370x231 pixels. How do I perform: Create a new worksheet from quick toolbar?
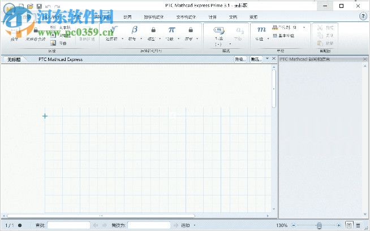pos(21,6)
